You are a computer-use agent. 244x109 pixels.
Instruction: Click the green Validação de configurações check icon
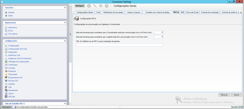[x=6, y=61]
